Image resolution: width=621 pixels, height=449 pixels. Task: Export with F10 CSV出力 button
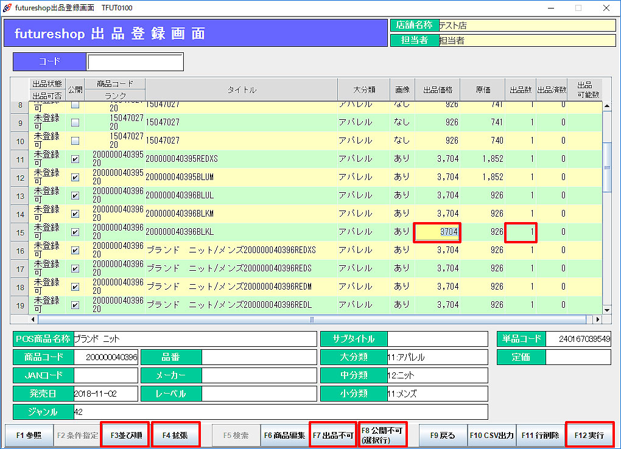coord(491,436)
